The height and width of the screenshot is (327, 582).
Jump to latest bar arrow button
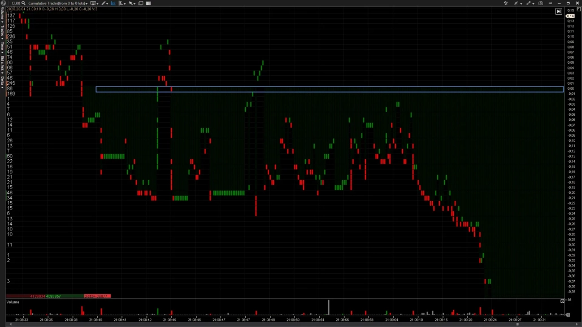click(558, 11)
